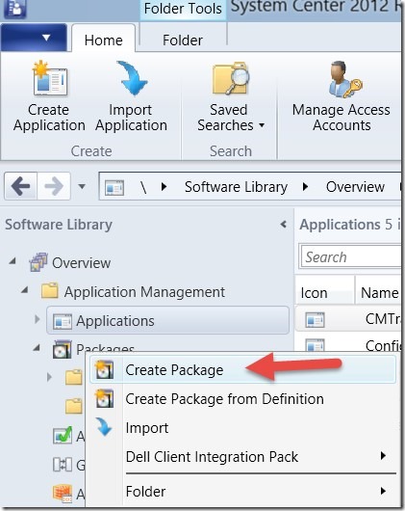Screen dimensions: 405x511
Task: Choose Create Package from context menu
Action: coord(243,370)
